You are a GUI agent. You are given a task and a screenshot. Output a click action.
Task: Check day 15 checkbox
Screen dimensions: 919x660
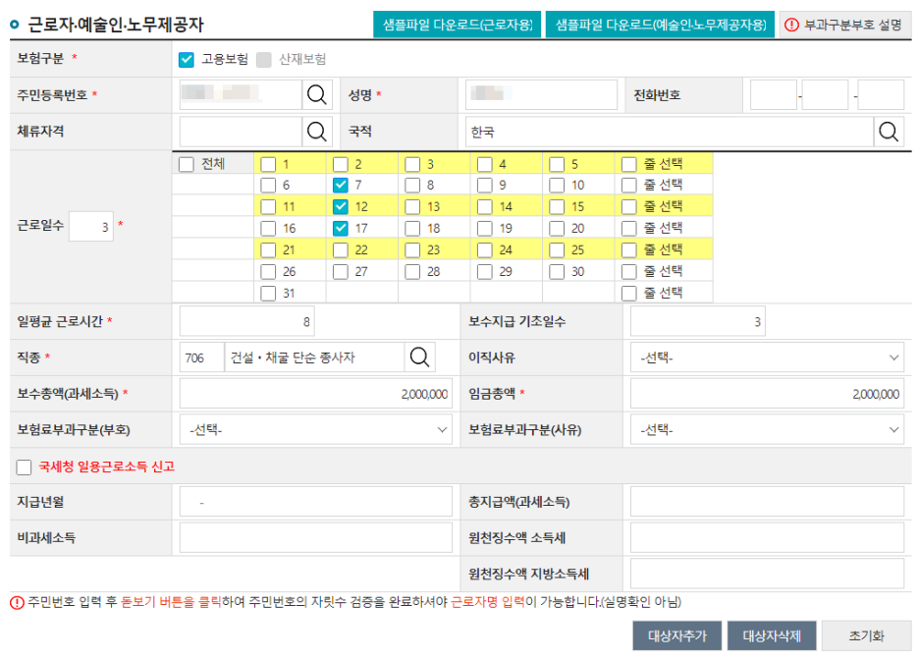pos(557,207)
